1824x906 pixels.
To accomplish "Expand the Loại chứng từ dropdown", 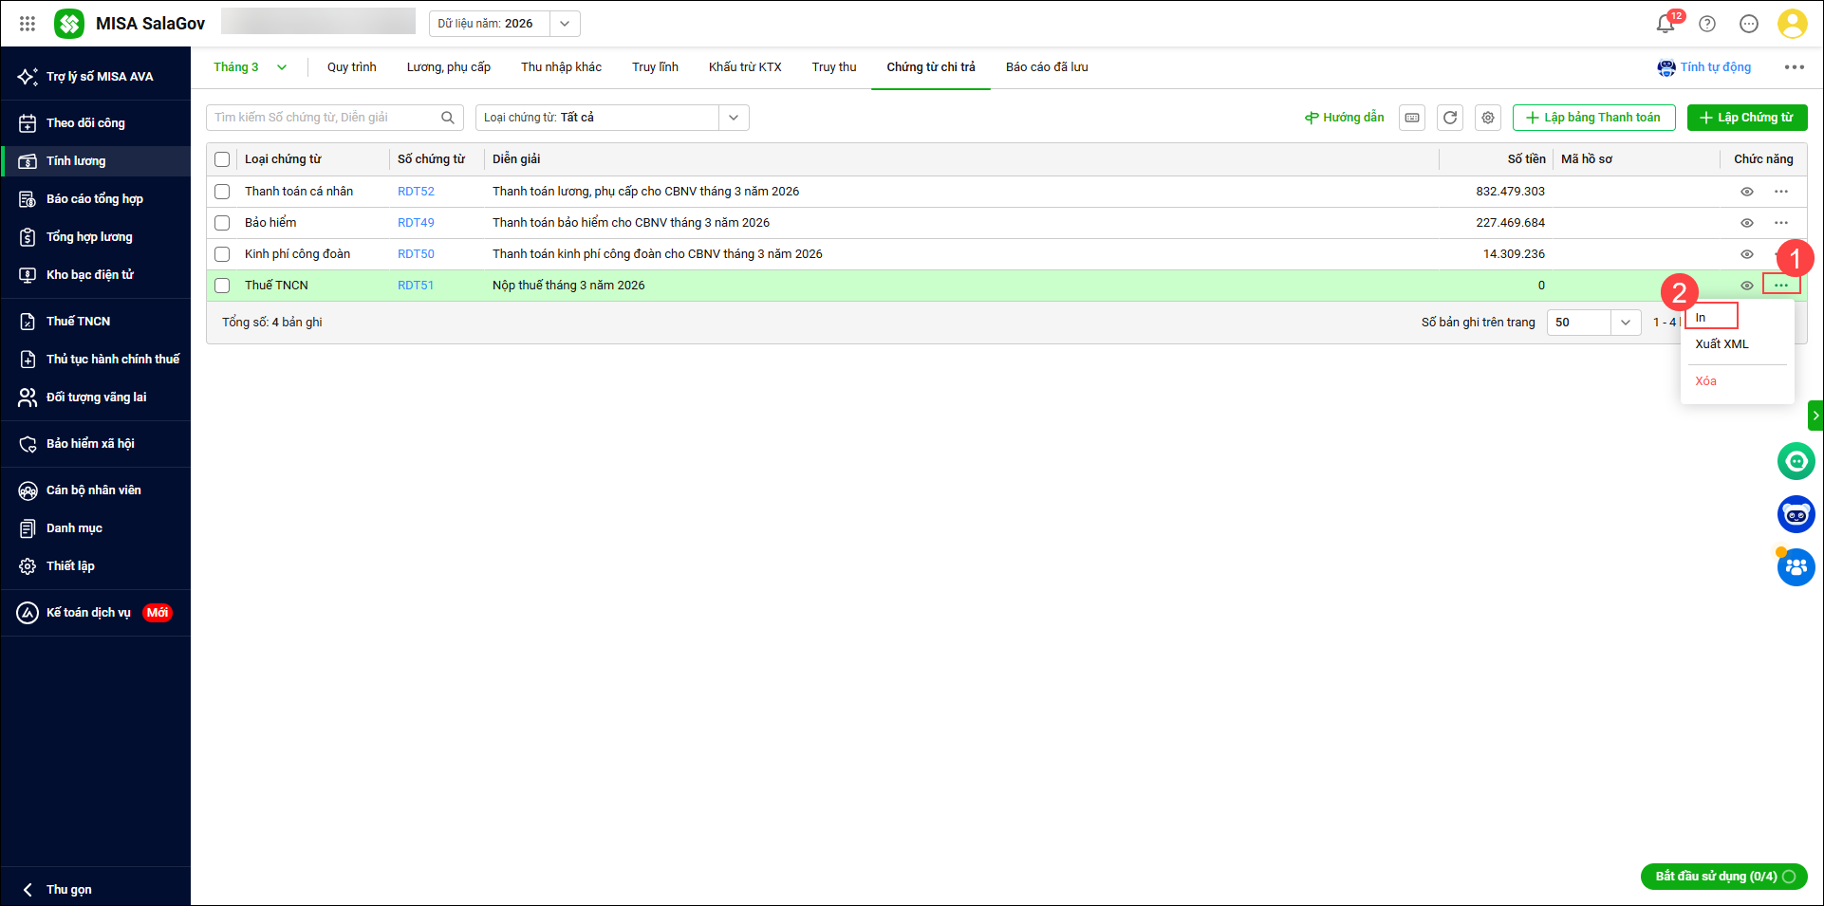I will 733,118.
